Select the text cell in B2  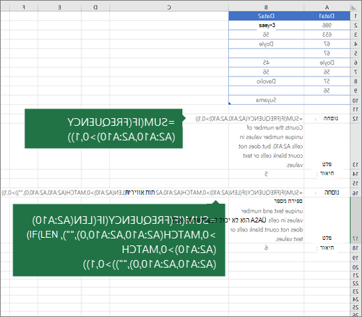coord(266,25)
